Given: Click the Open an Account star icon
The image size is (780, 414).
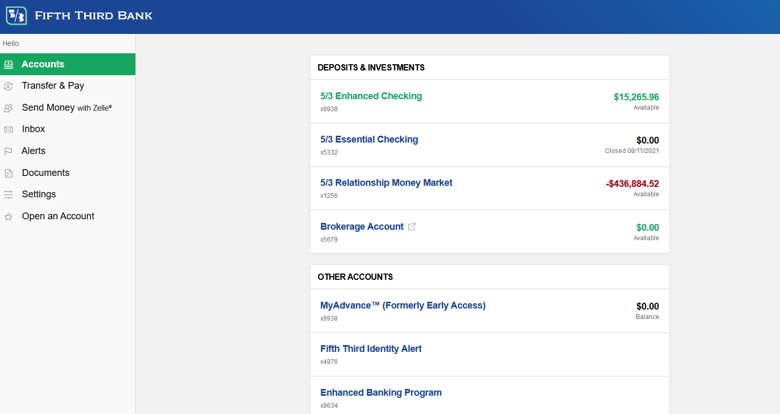Looking at the screenshot, I should click(8, 217).
